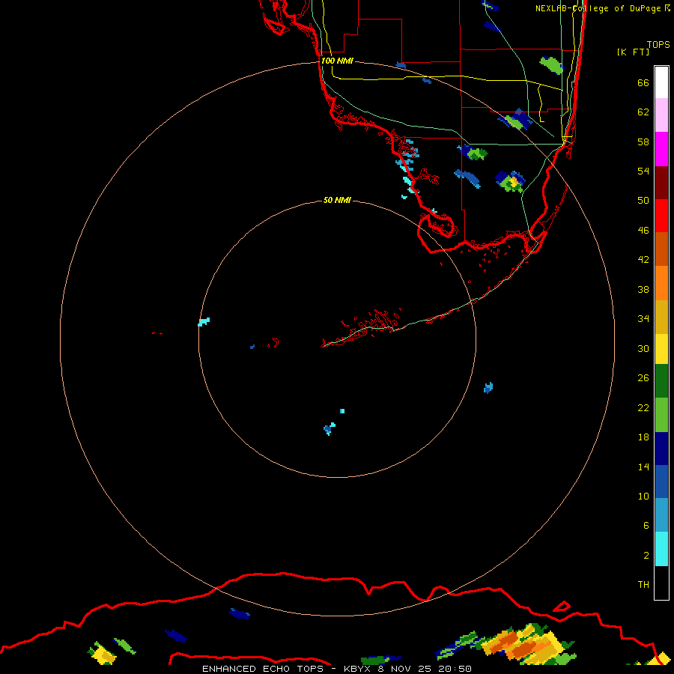This screenshot has height=674, width=674.
Task: Click the "18" scale label
Action: click(x=643, y=437)
